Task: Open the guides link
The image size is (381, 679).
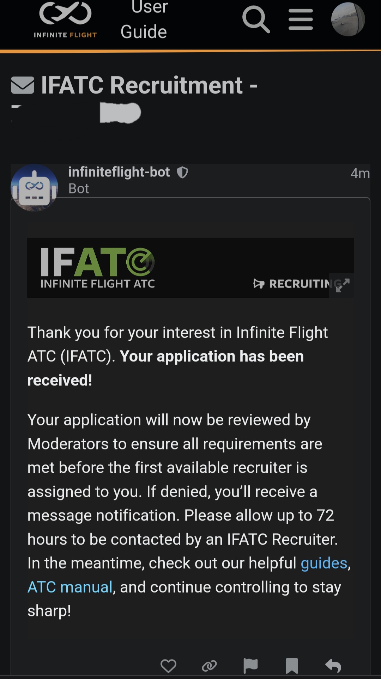Action: [x=324, y=563]
